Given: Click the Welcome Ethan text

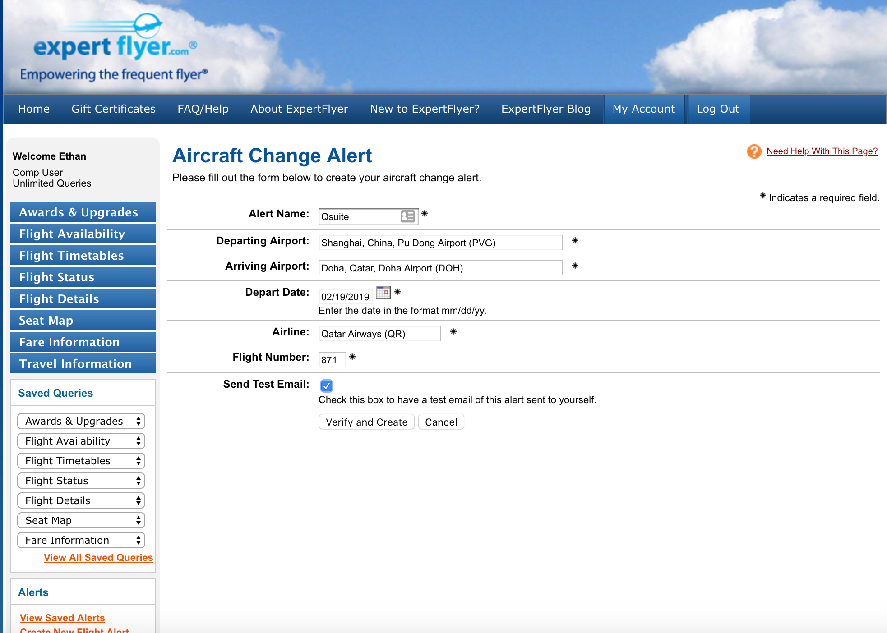Looking at the screenshot, I should pyautogui.click(x=49, y=156).
